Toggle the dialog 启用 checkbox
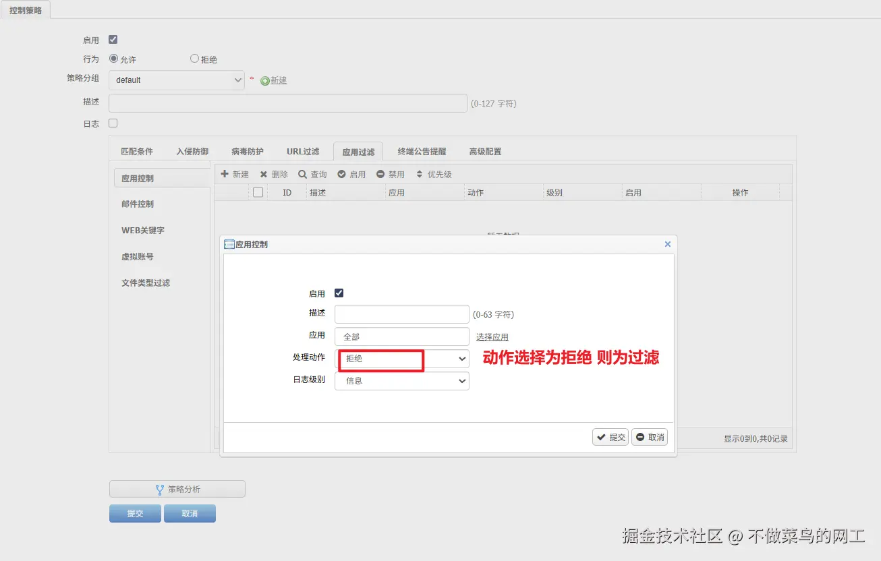 tap(339, 293)
